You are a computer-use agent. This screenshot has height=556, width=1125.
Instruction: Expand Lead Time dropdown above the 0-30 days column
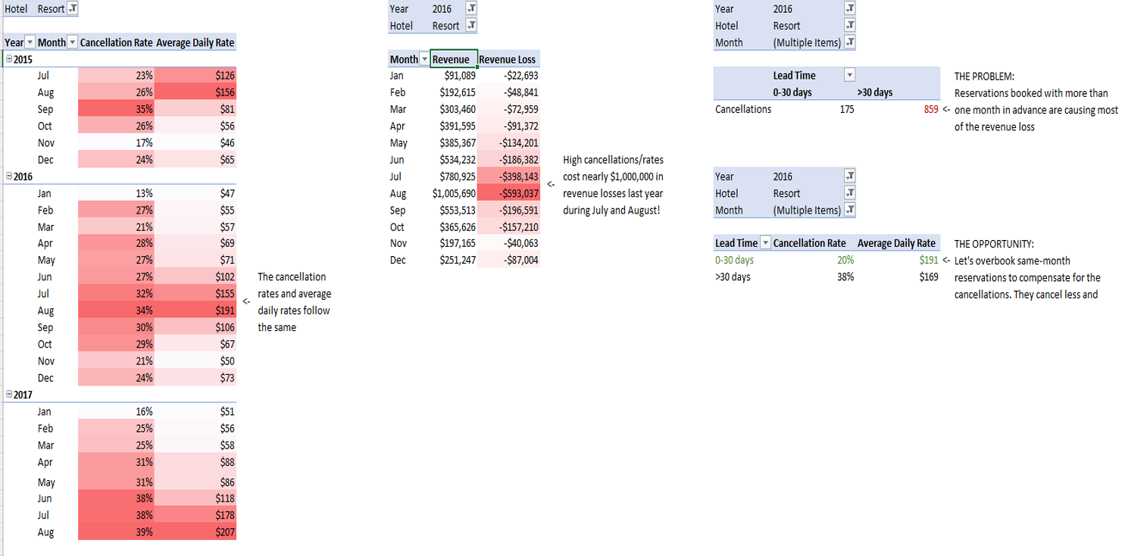[x=849, y=76]
